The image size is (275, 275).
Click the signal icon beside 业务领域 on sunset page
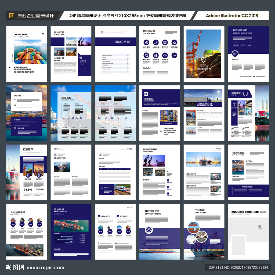(x=15, y=128)
